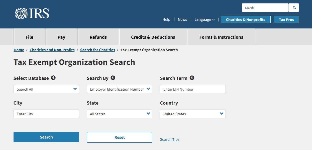The image size is (312, 152).
Task: Select Credits & Deductions tab
Action: coord(153,37)
